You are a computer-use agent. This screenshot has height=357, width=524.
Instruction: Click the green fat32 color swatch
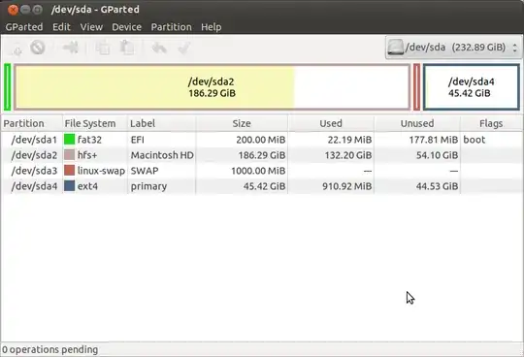coord(69,140)
